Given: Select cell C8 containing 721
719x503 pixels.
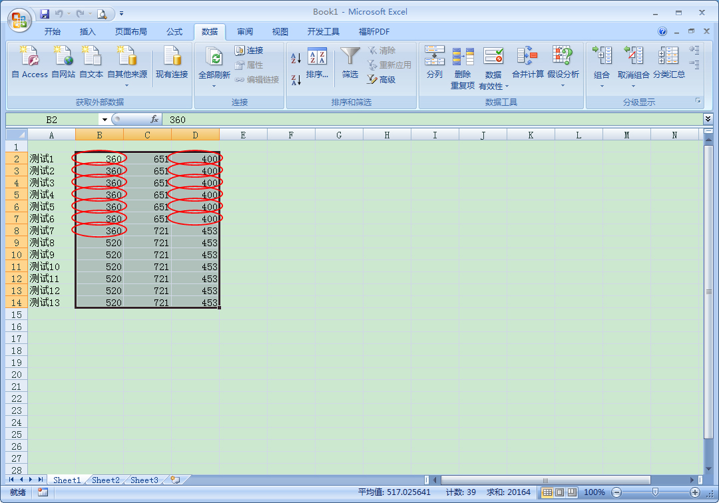Looking at the screenshot, I should (x=147, y=231).
